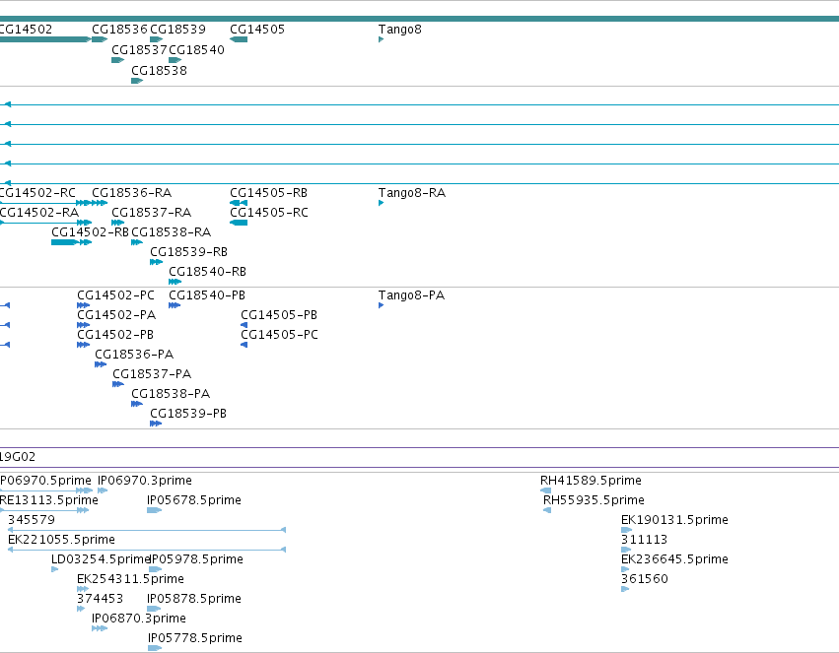Image resolution: width=839 pixels, height=653 pixels.
Task: Select the CG14502 gene label
Action: pos(26,30)
